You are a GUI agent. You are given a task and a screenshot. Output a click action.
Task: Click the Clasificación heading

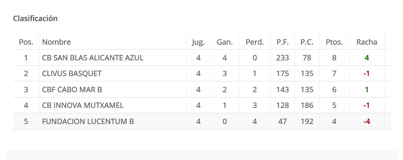coord(35,19)
